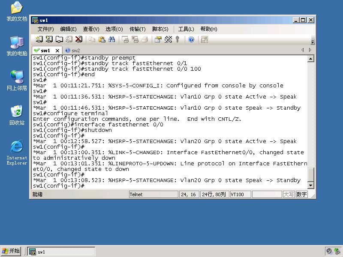The image size is (343, 257).
Task: Click the 'standby preempt' command line
Action: 84,58
